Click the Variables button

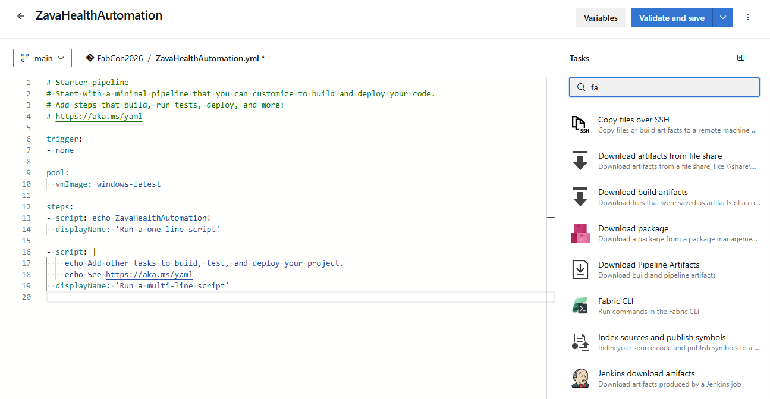601,17
